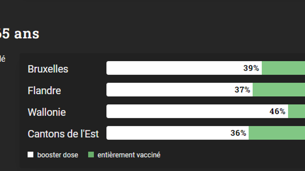Click the 36% value on Cantons de l'Est bar

click(x=238, y=133)
